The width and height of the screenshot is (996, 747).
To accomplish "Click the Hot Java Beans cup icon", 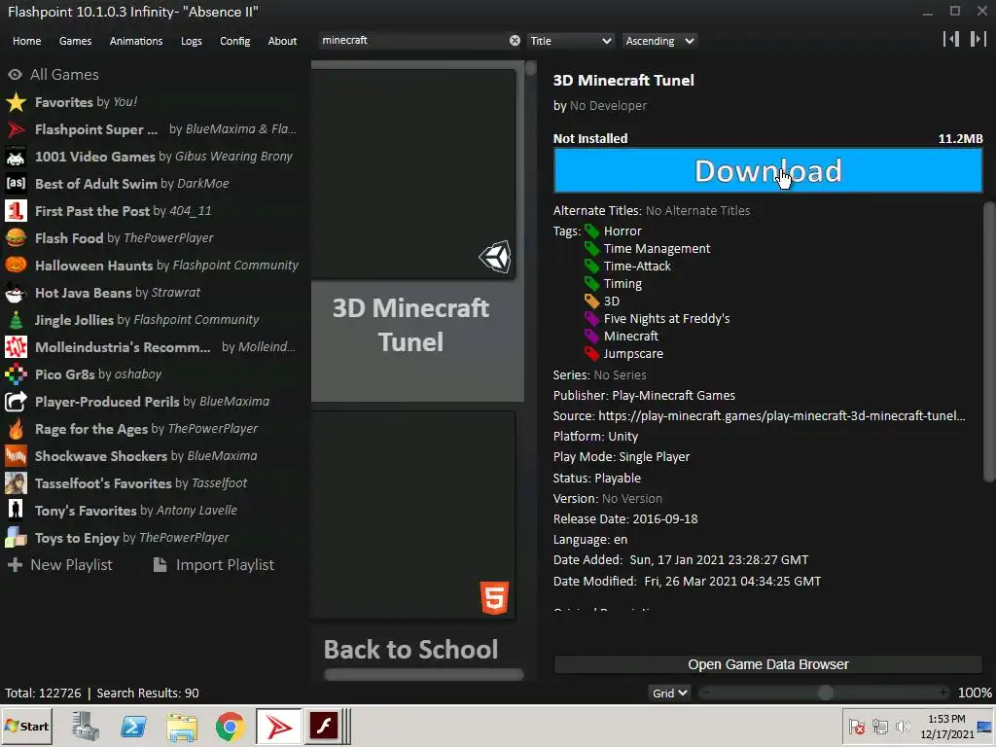I will point(16,293).
